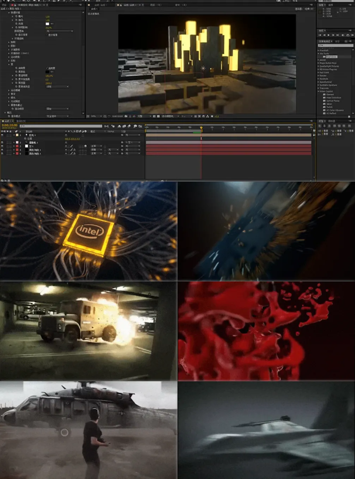Jump to last frame in Preview panel
Image resolution: width=355 pixels, height=479 pixels.
[338, 35]
